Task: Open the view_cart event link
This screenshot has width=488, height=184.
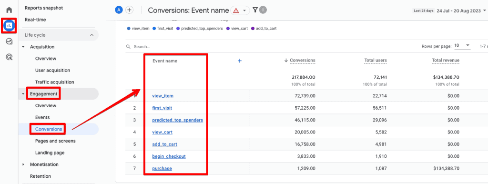Action: 162,133
